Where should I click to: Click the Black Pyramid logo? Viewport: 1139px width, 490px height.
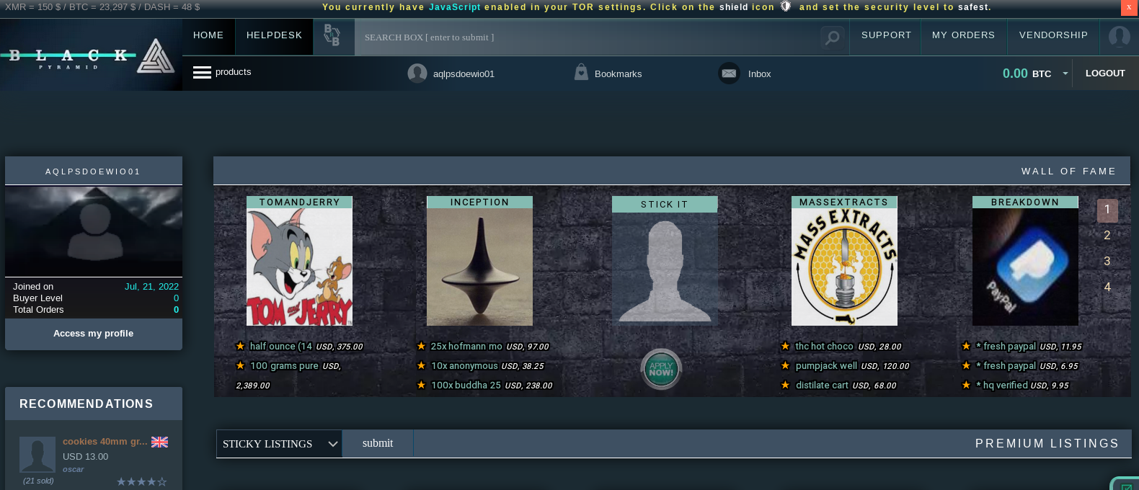(90, 55)
